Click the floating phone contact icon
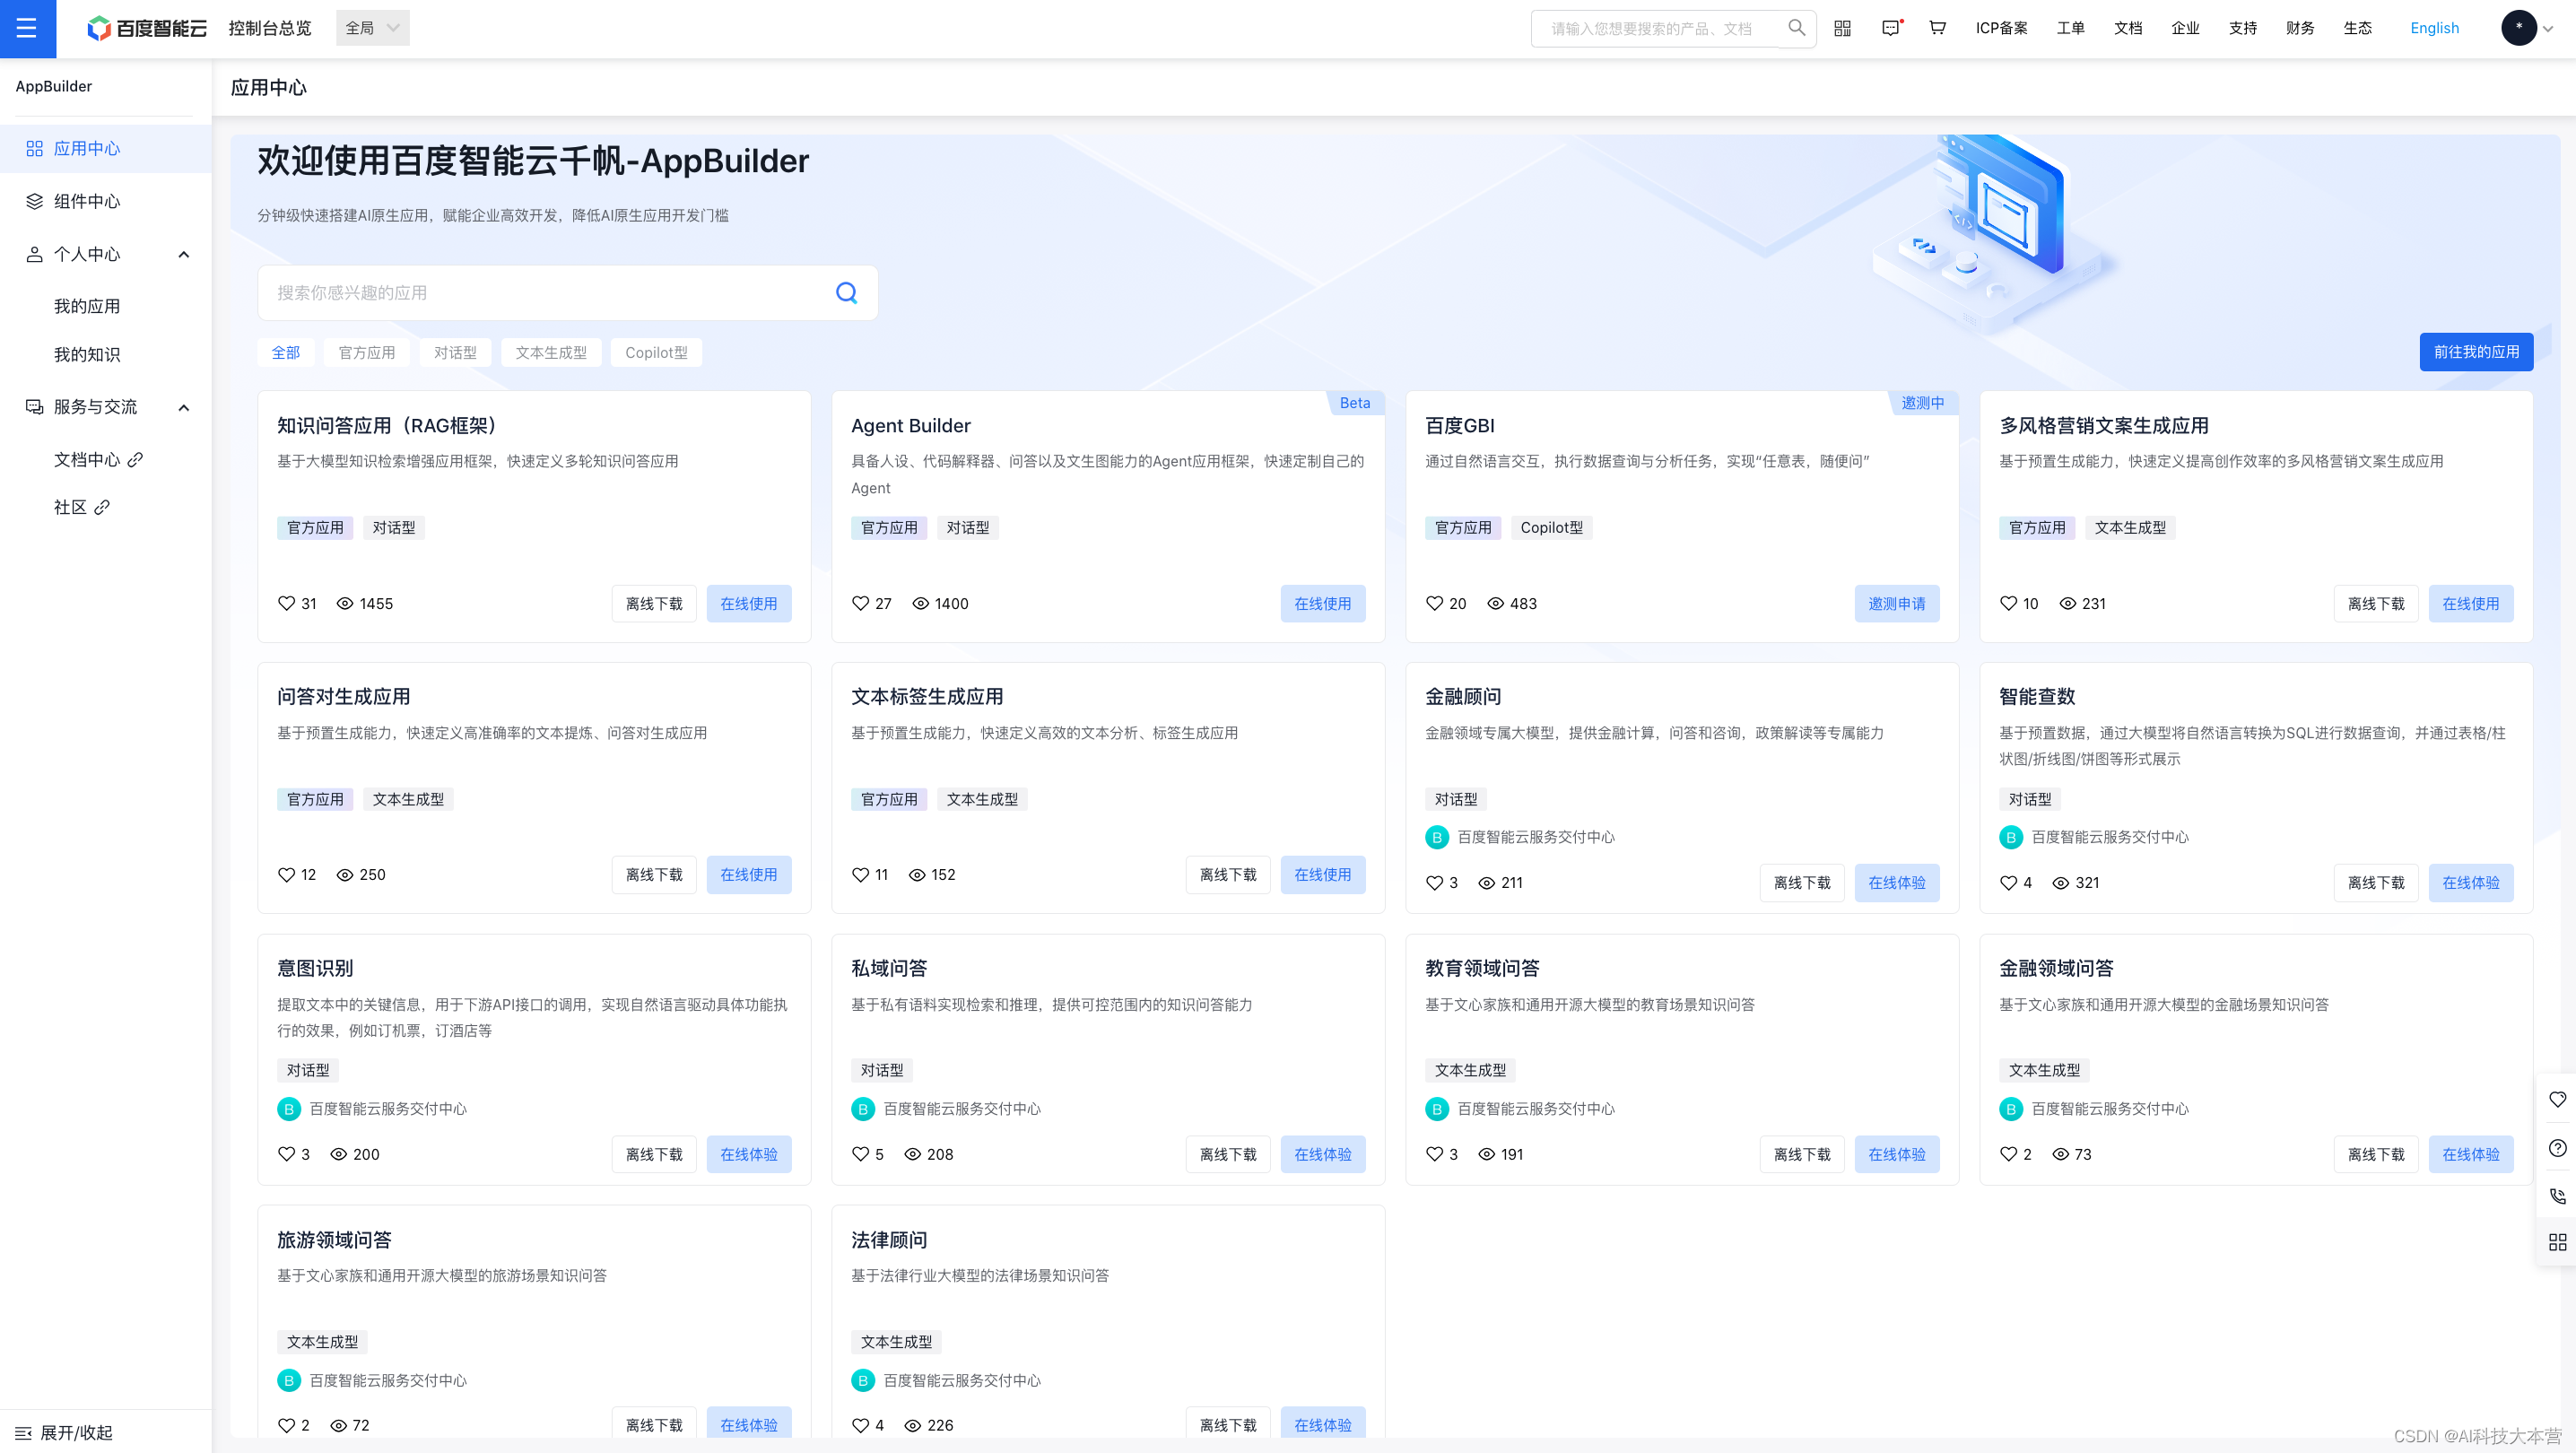The height and width of the screenshot is (1453, 2576). [2557, 1196]
